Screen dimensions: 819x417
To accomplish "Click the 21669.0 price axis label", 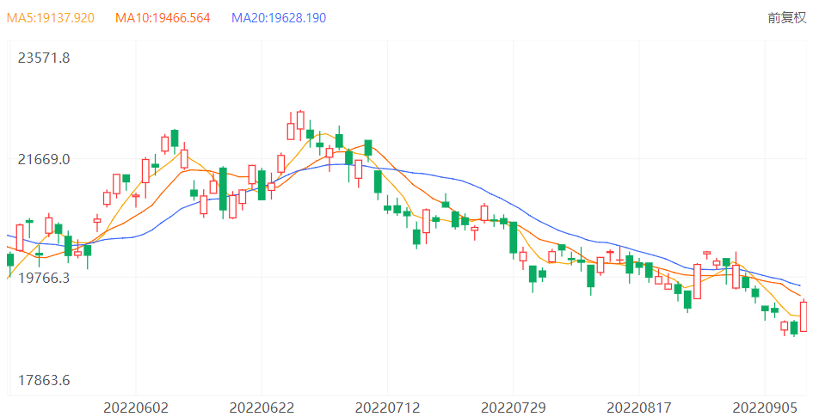I will pyautogui.click(x=44, y=159).
